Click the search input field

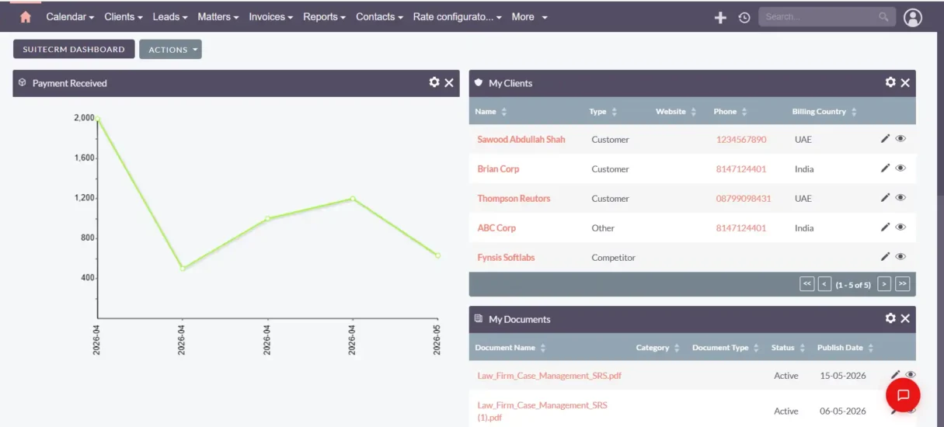pyautogui.click(x=827, y=17)
